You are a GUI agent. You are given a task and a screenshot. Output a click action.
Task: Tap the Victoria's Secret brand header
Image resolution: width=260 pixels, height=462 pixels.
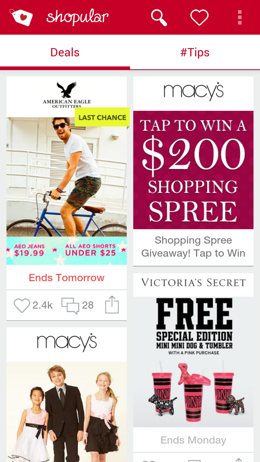[193, 283]
